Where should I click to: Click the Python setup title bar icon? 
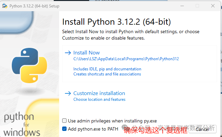(5, 6)
